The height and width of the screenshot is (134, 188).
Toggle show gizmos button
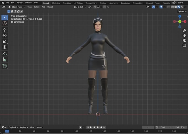pyautogui.click(x=154, y=7)
